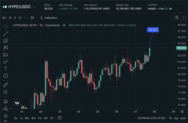Viewport: 188px width, 123px height.
Task: Open the quick search lightning icon
Action: coord(177,18)
